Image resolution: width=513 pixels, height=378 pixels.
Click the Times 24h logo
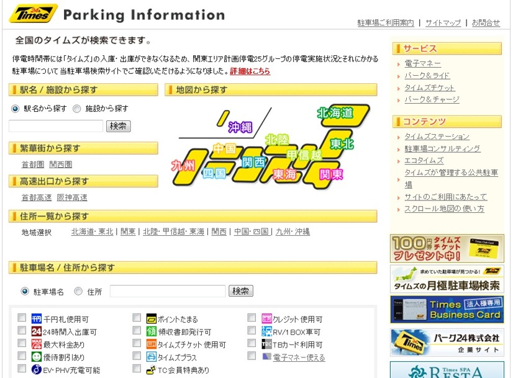click(x=33, y=14)
